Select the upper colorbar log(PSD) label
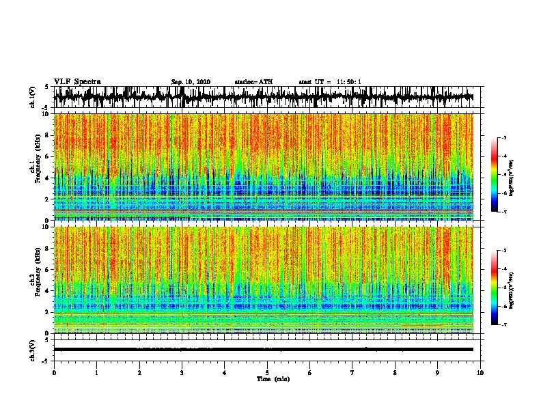The width and height of the screenshot is (541, 418). (x=511, y=178)
